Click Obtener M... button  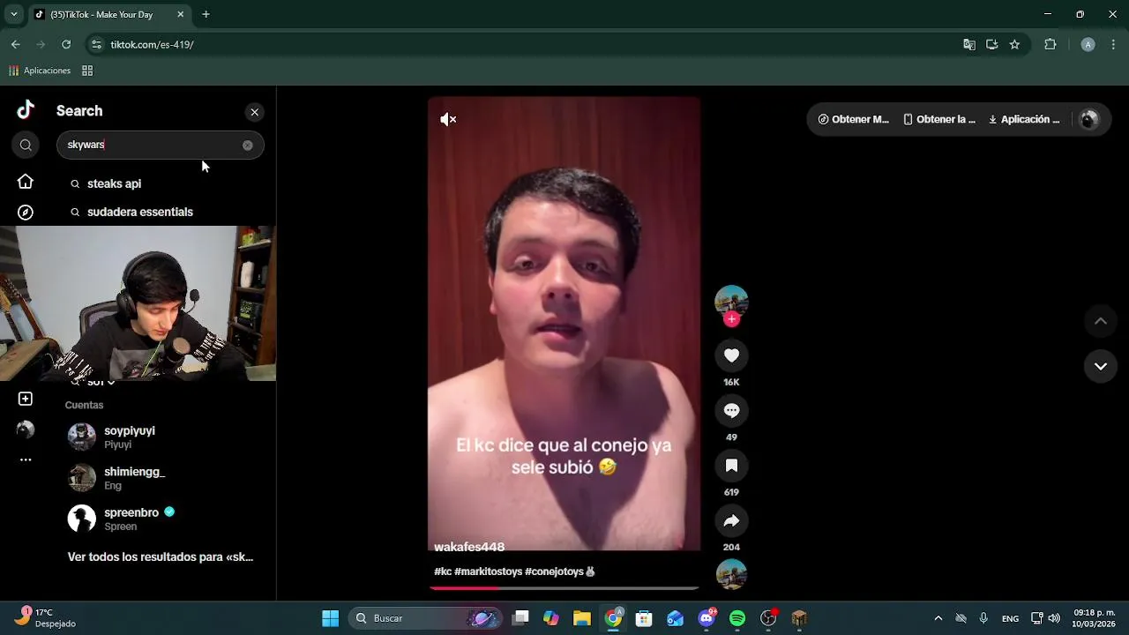click(x=853, y=119)
